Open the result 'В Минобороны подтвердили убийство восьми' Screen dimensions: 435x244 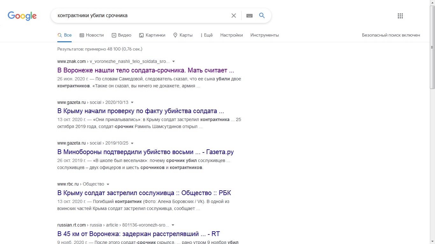point(146,152)
